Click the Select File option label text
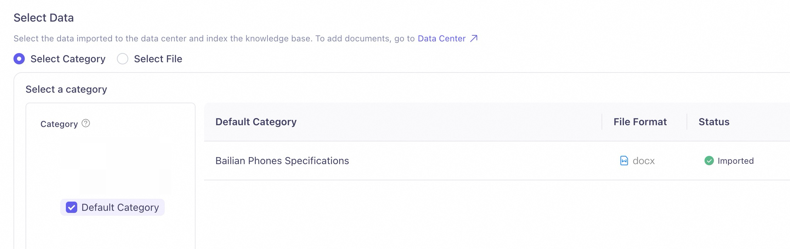790x249 pixels. 158,59
